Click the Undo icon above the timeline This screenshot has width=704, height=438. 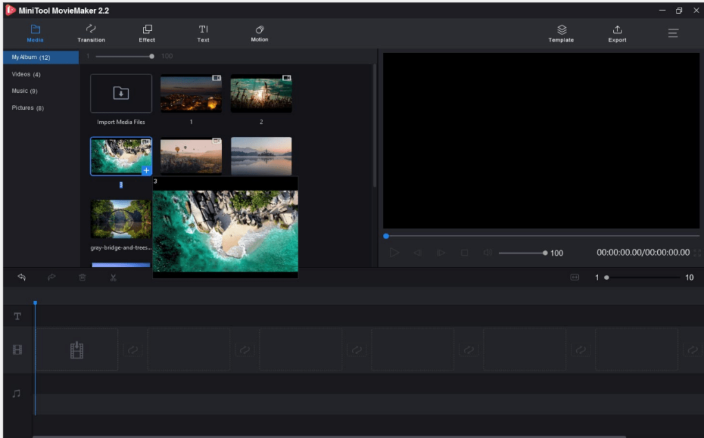21,277
